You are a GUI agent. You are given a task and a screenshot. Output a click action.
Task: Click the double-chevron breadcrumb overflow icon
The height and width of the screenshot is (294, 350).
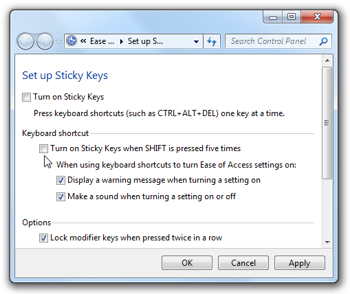click(83, 41)
